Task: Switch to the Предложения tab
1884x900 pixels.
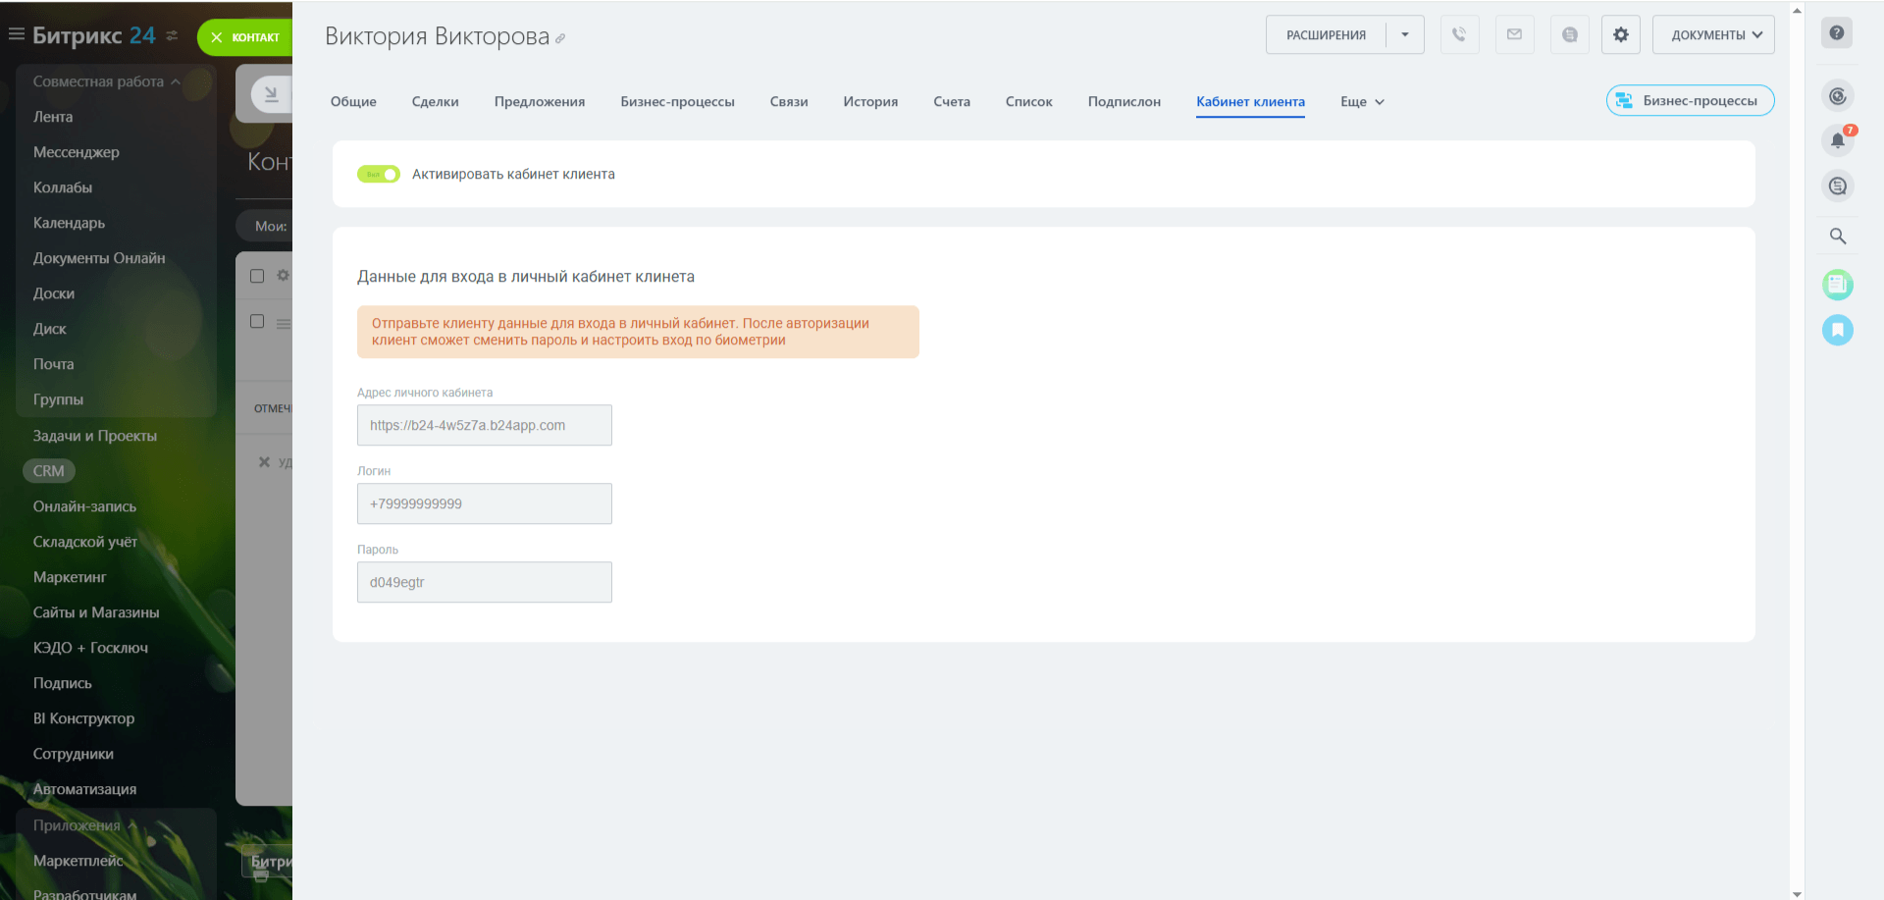Action: tap(540, 102)
